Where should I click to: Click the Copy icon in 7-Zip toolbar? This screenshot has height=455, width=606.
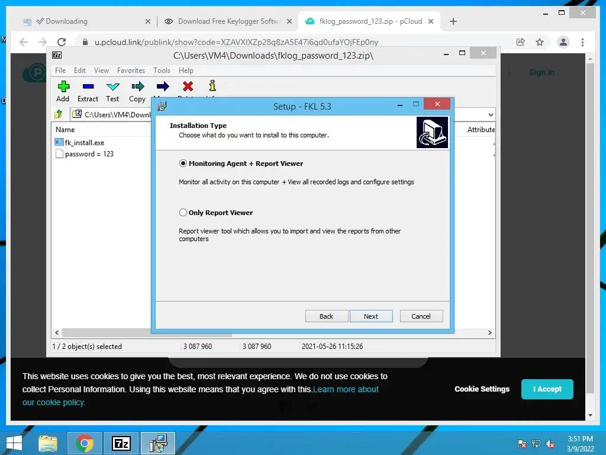tap(137, 86)
